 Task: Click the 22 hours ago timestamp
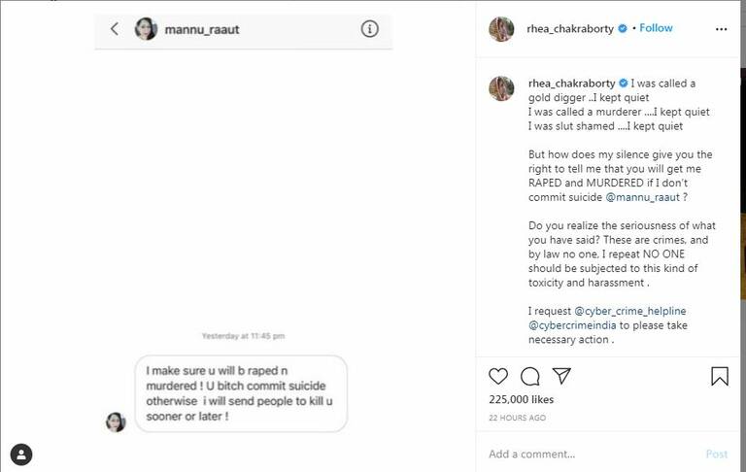pyautogui.click(x=517, y=418)
